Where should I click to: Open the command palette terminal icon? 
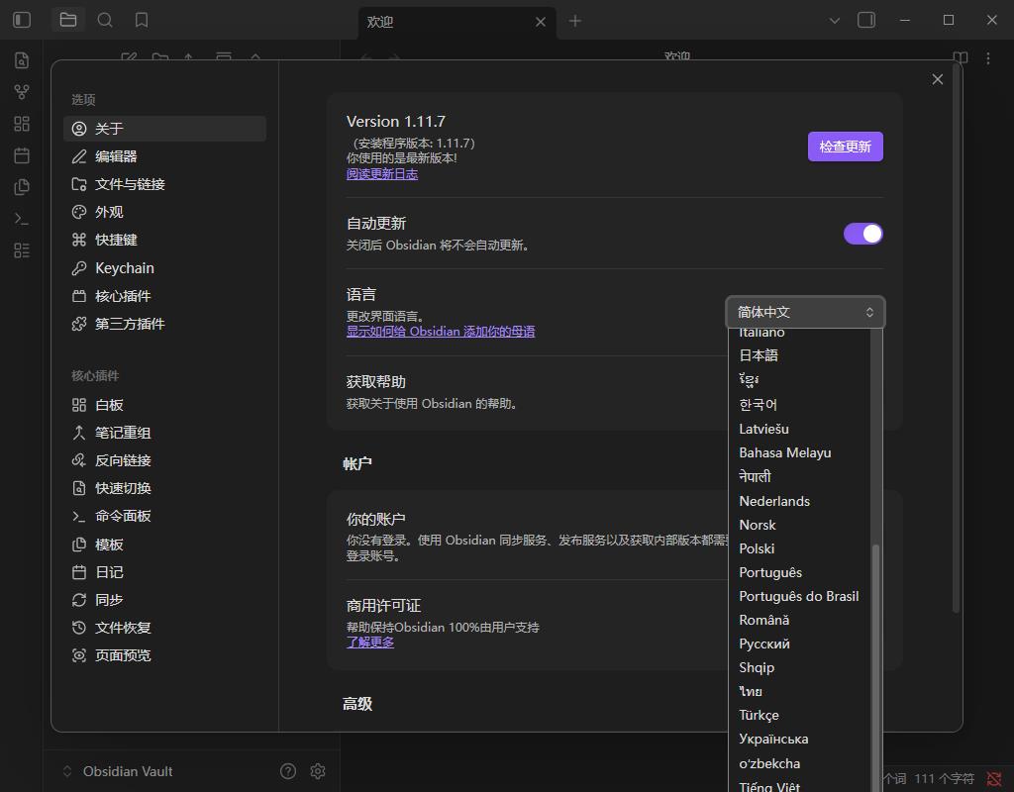21,218
